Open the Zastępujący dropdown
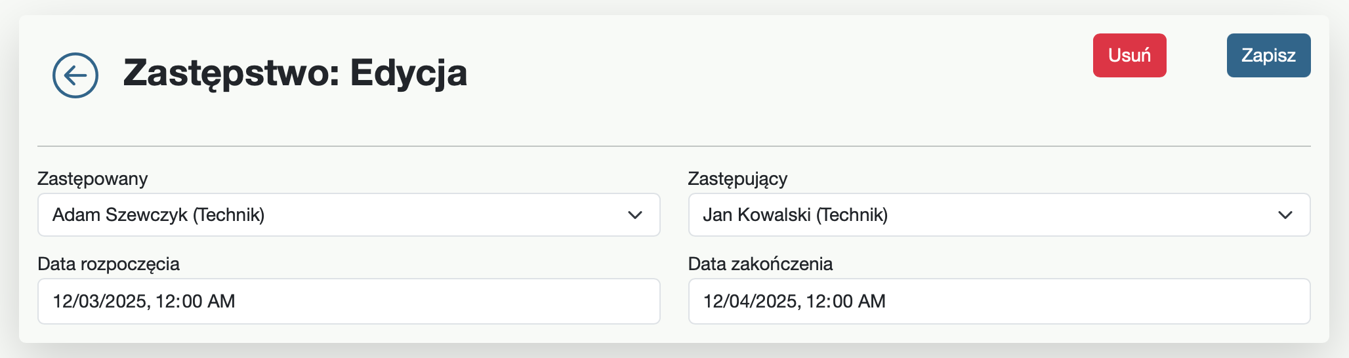This screenshot has height=358, width=1349. [x=998, y=214]
